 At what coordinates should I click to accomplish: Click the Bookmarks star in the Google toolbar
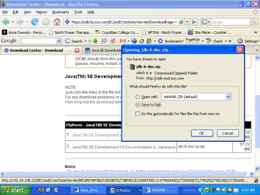(x=160, y=41)
